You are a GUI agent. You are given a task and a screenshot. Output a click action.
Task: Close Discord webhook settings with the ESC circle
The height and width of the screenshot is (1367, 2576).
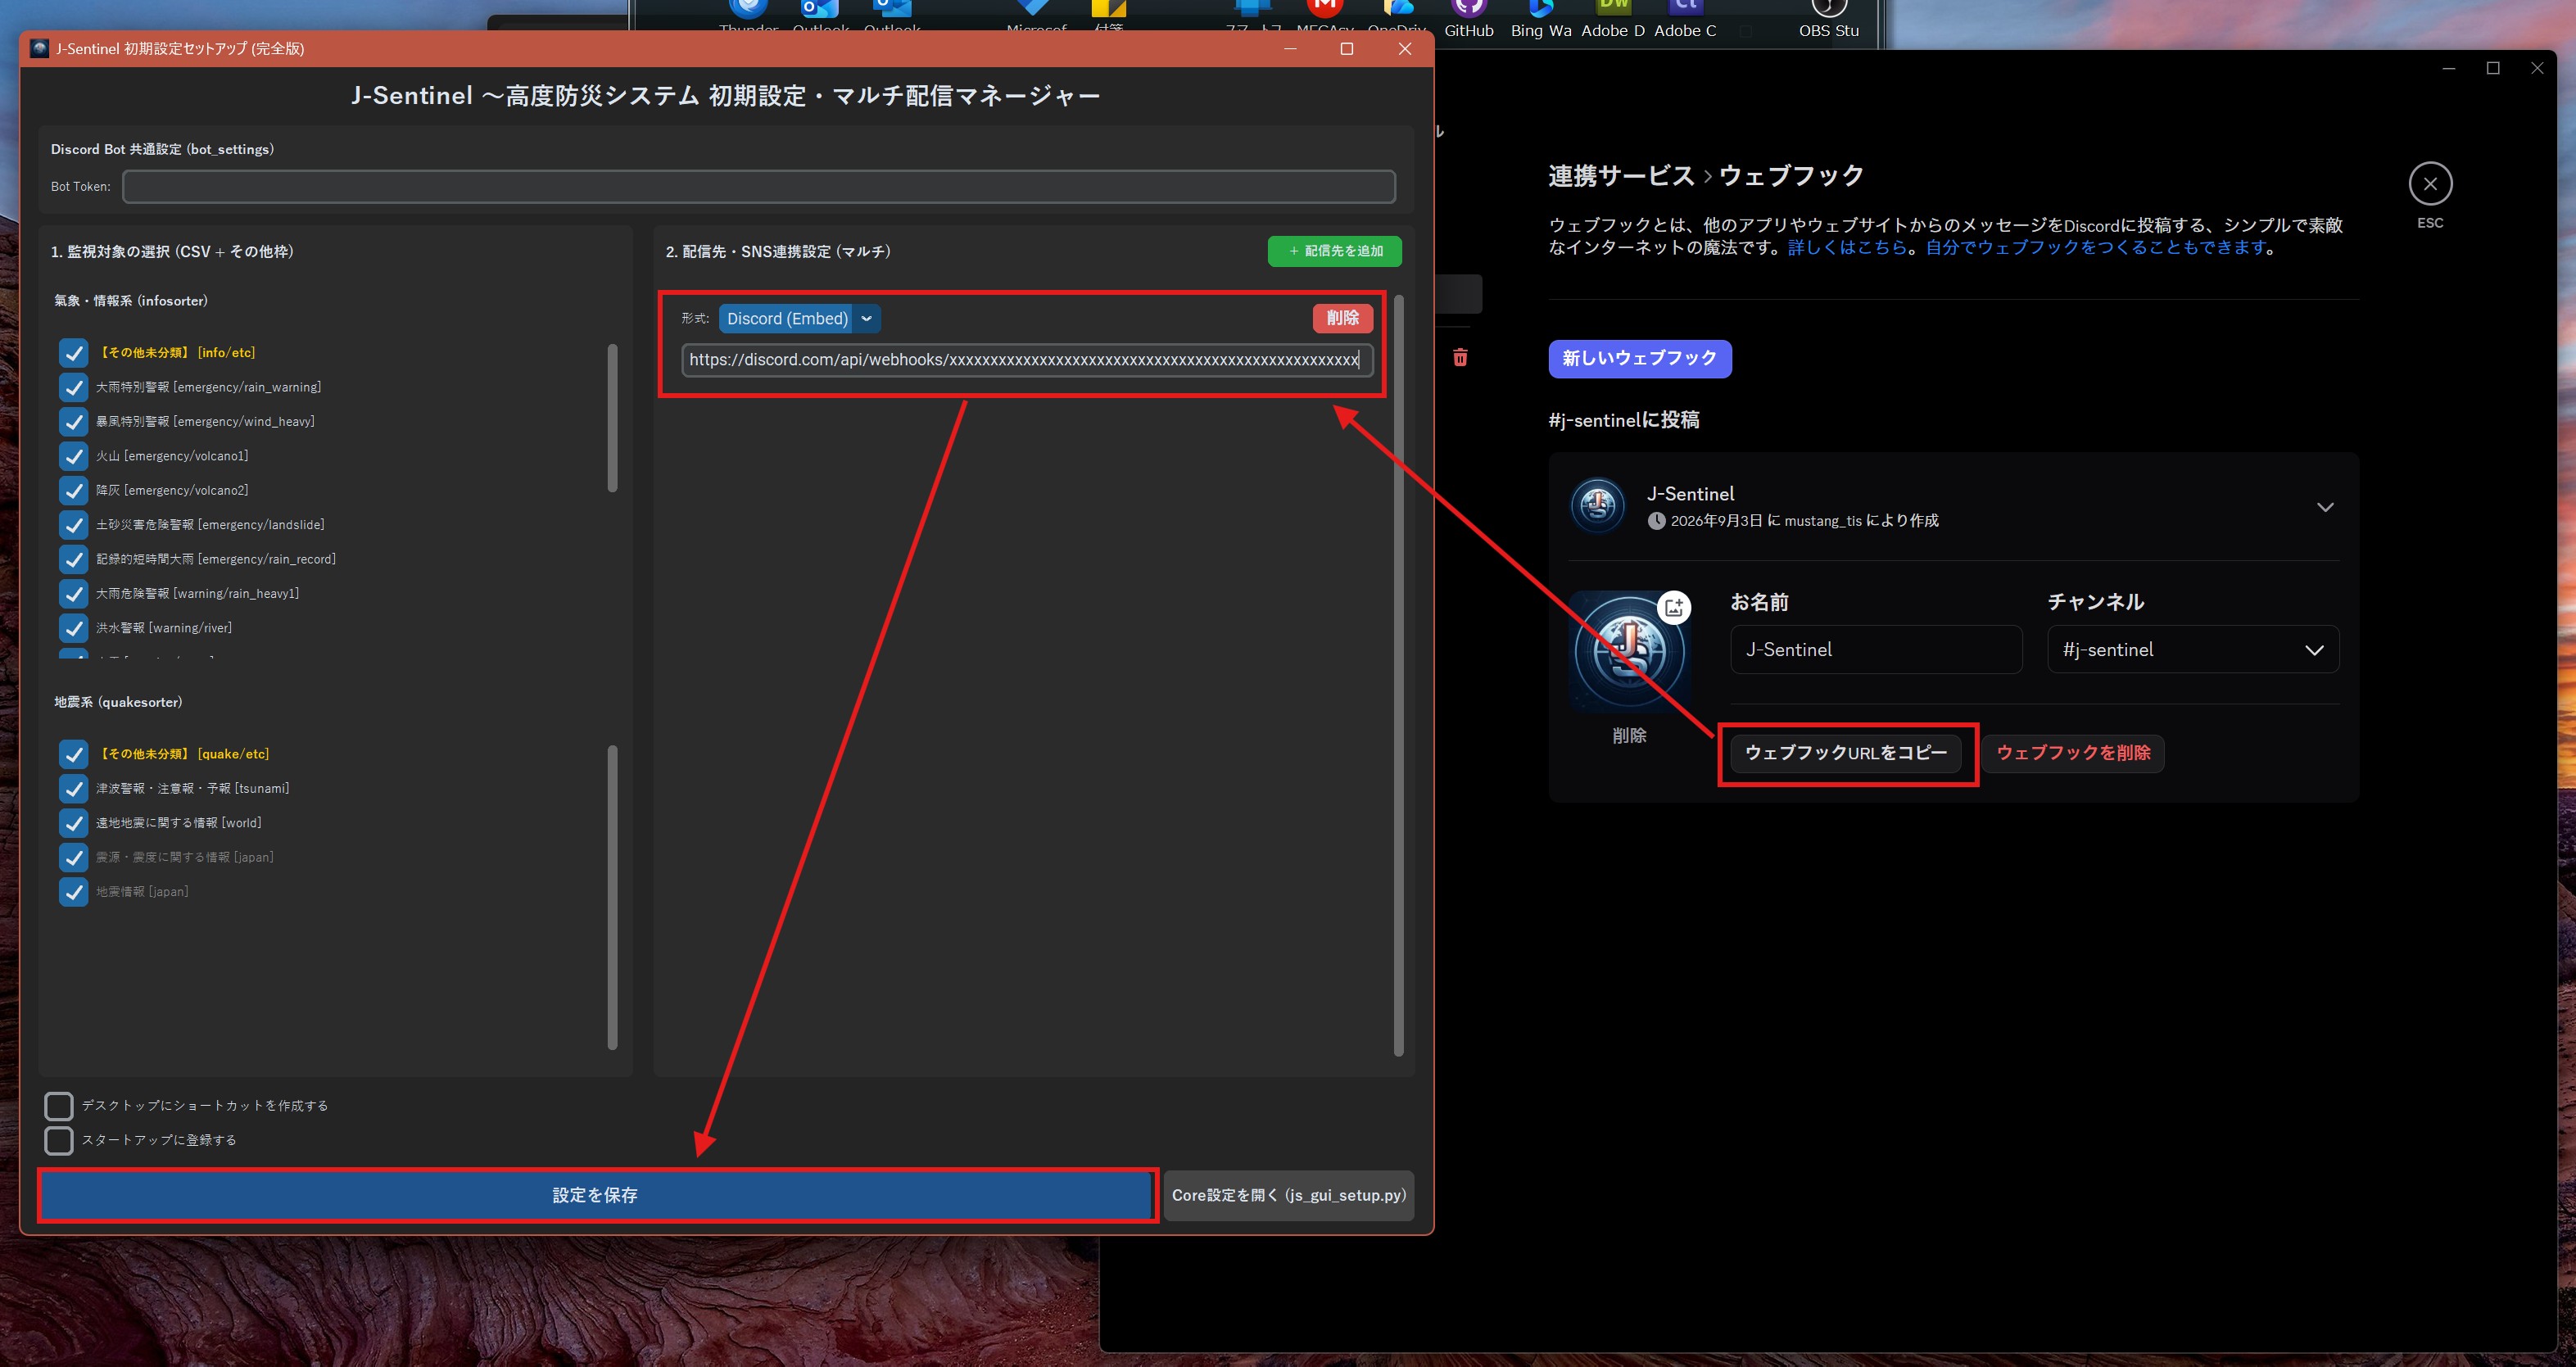2430,184
